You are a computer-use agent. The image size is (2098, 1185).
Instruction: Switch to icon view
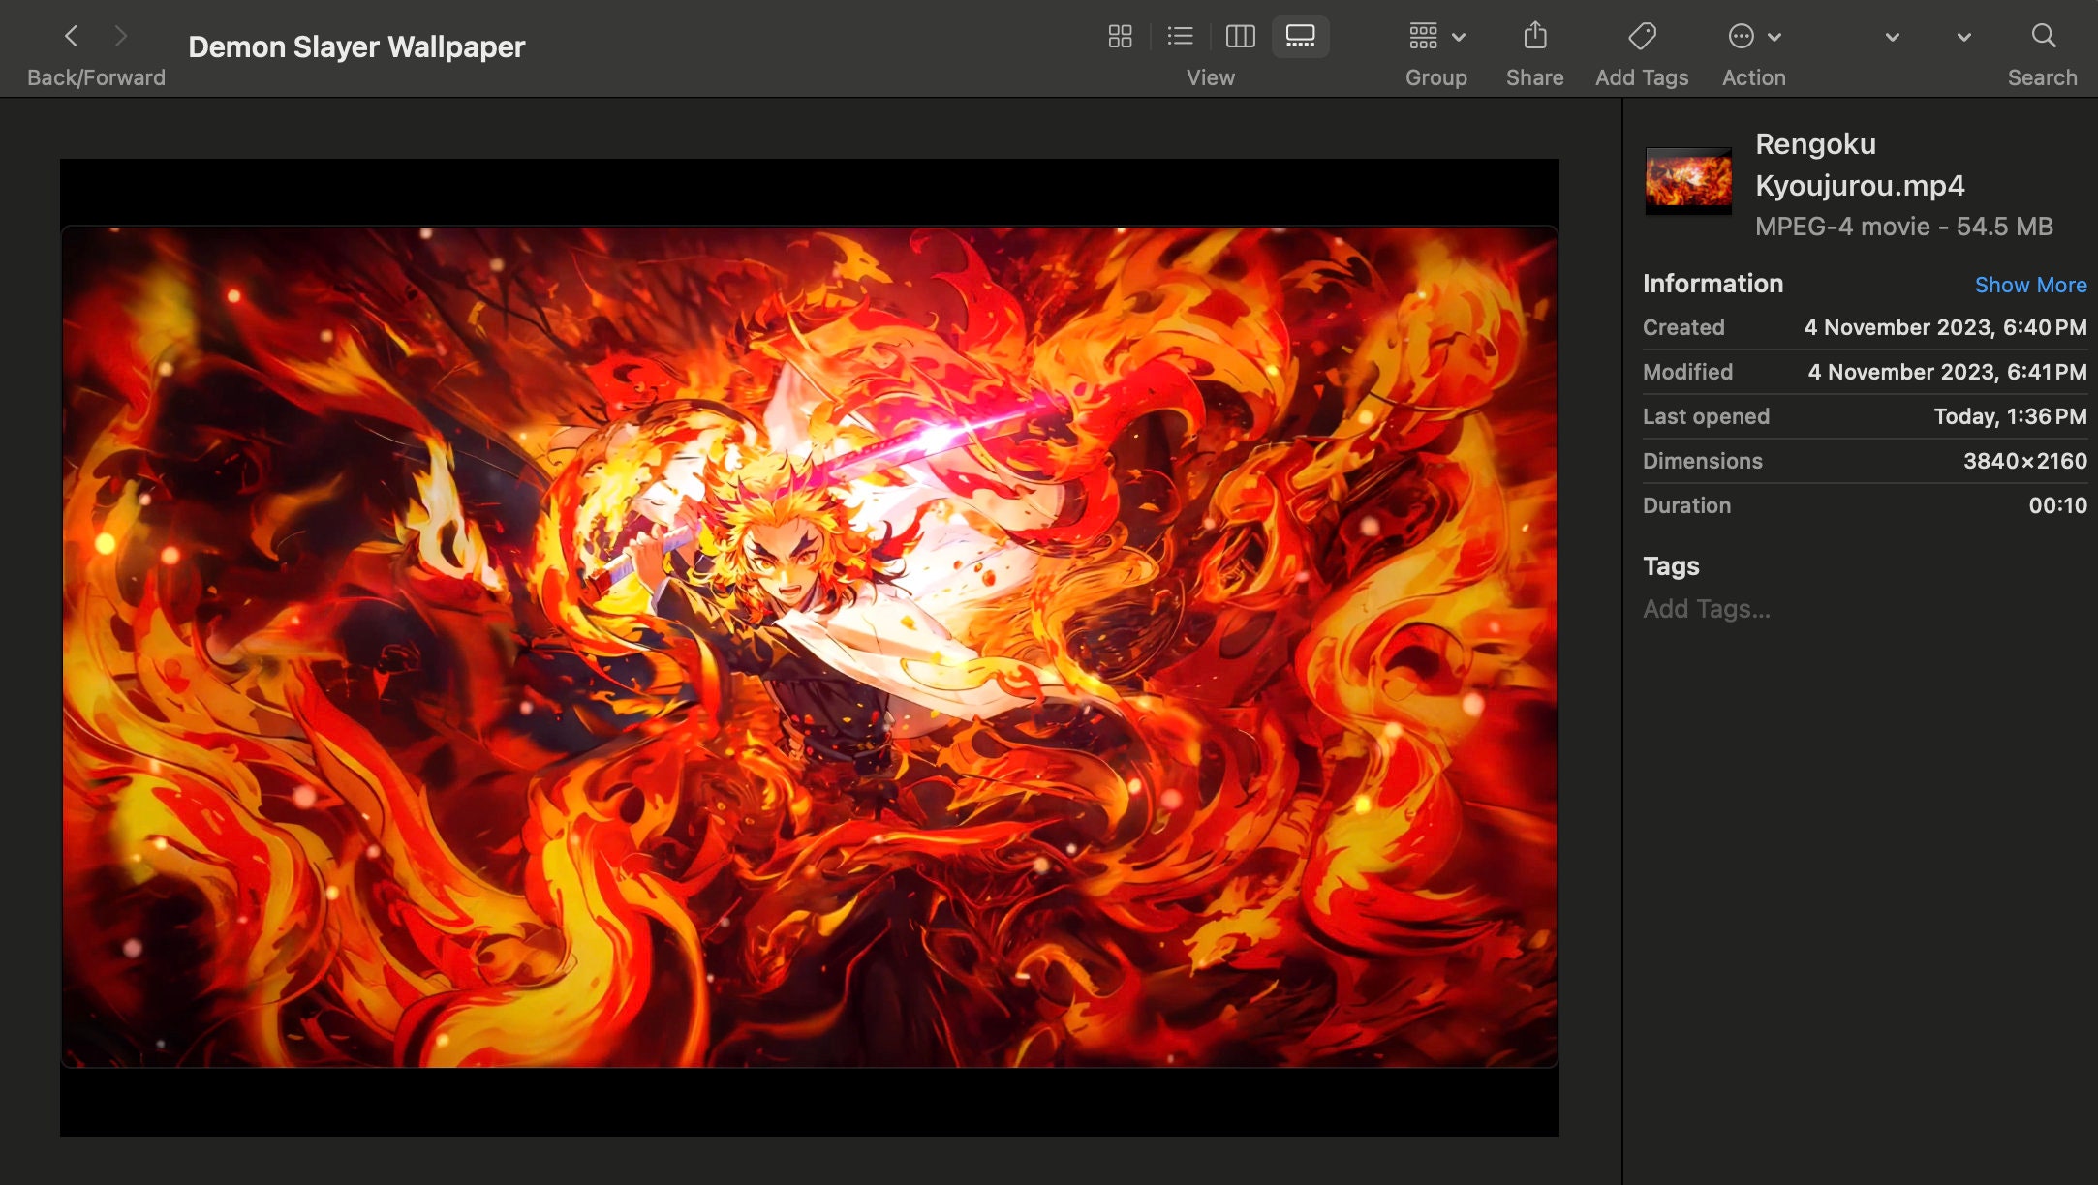(1120, 36)
